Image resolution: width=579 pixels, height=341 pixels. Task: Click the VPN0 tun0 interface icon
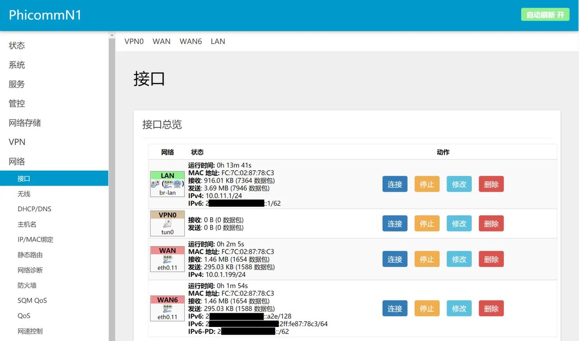click(x=167, y=224)
